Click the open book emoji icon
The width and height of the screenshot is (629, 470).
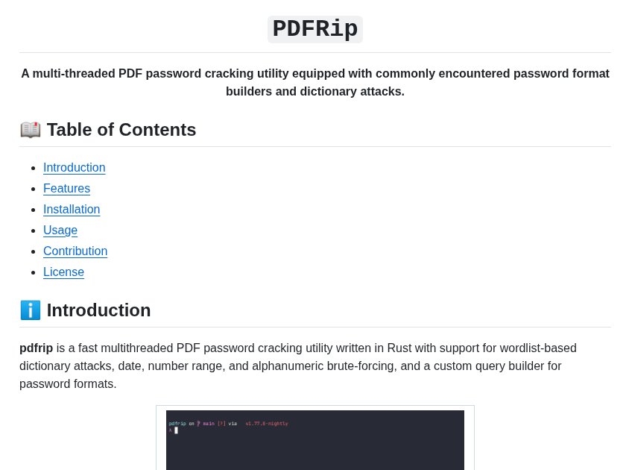tap(30, 130)
